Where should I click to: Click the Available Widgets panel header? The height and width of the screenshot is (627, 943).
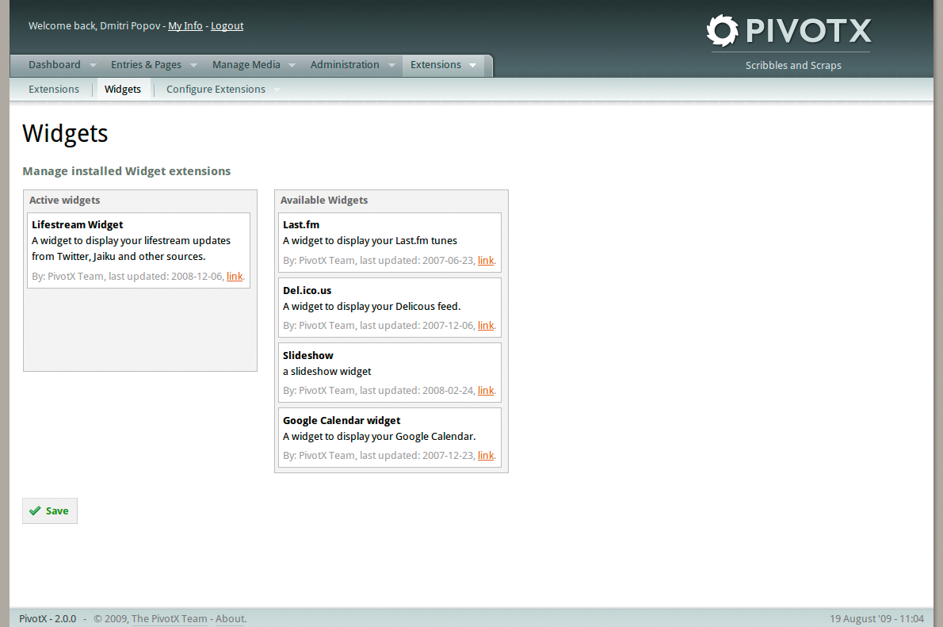pos(324,201)
